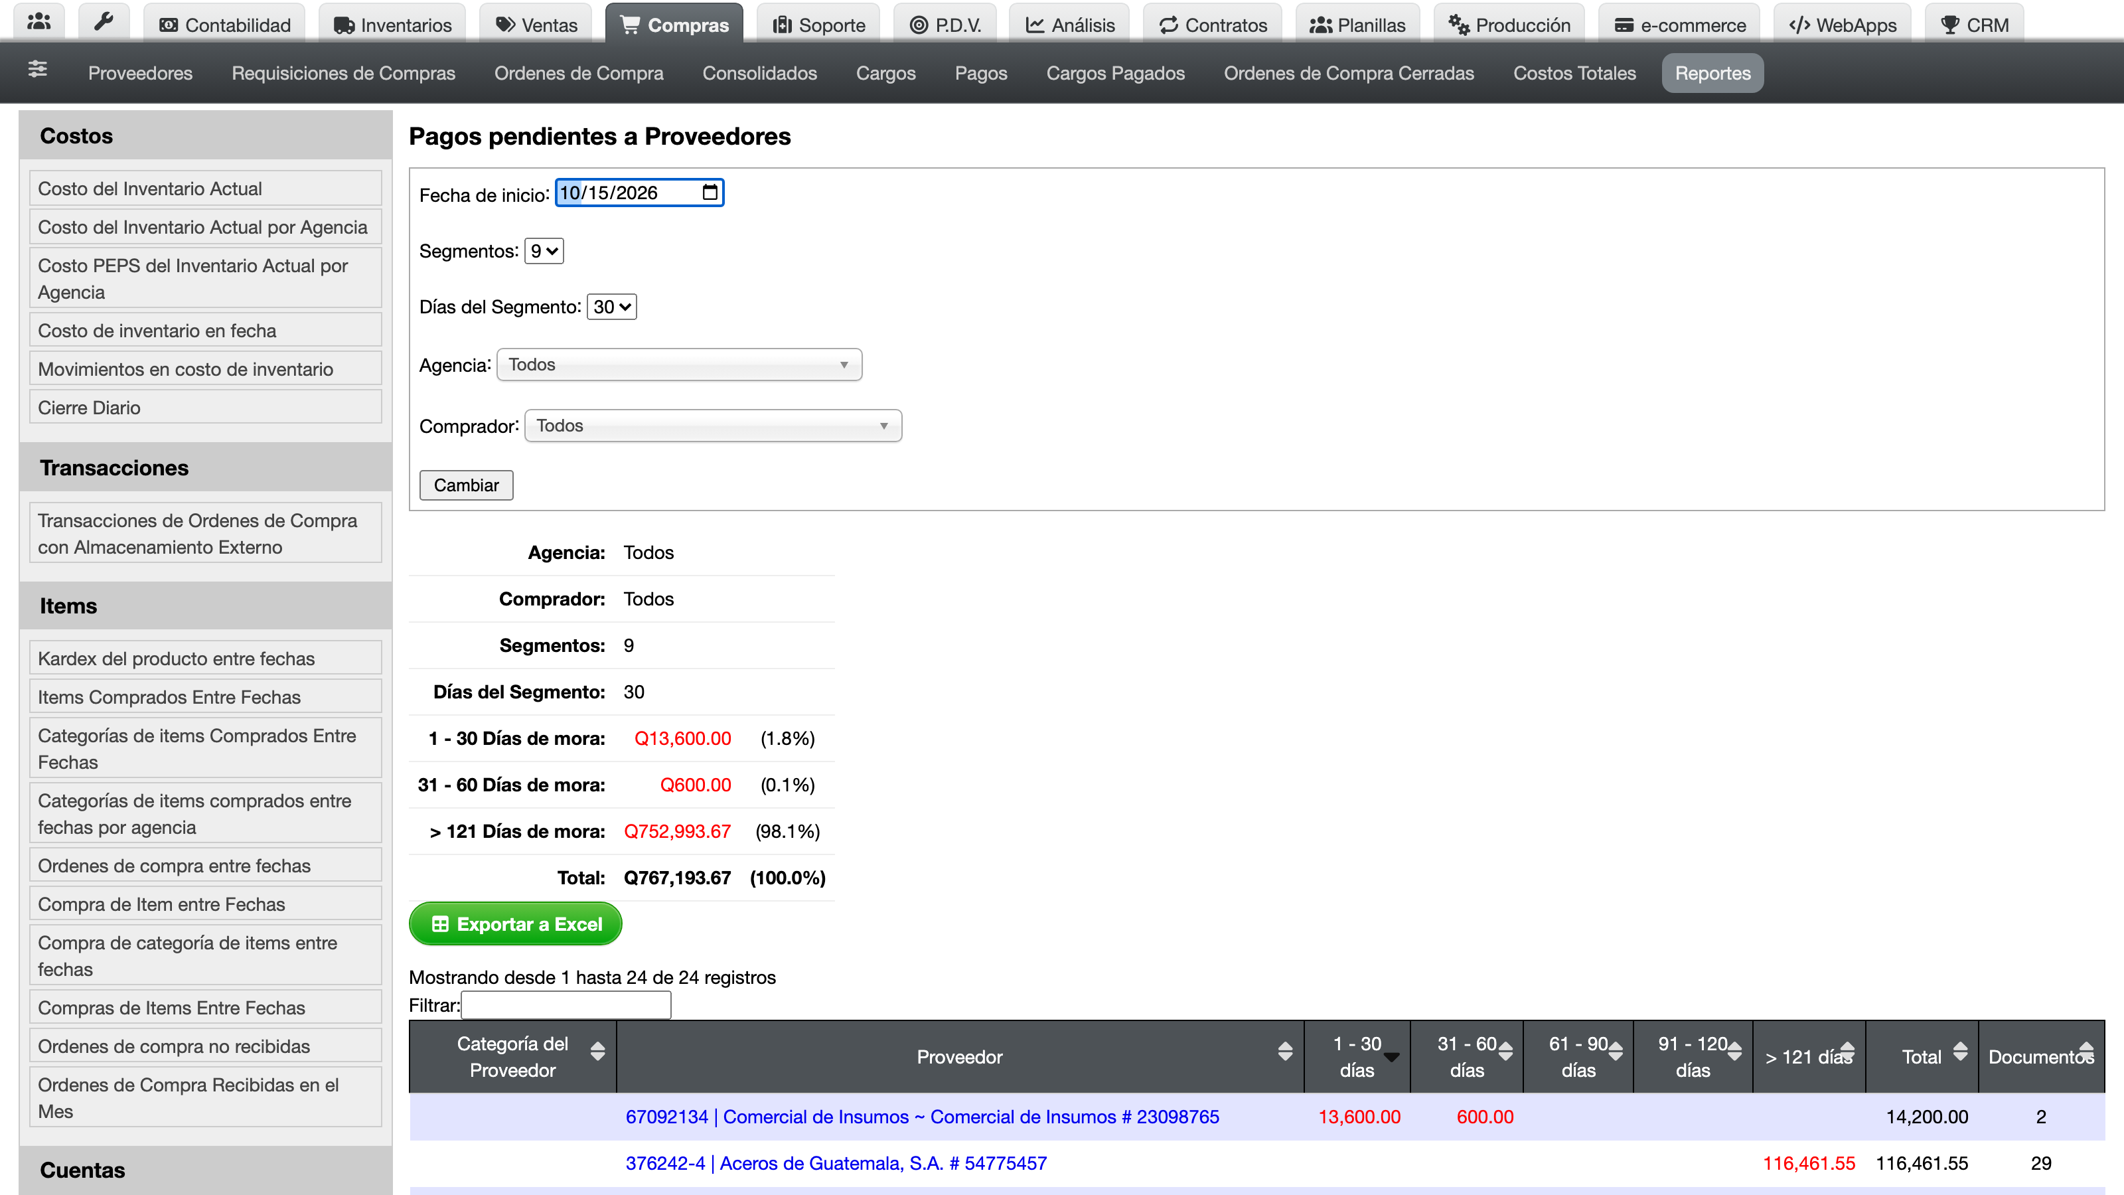Open Items Comprados Entre Fechas report
This screenshot has width=2124, height=1195.
pos(205,697)
